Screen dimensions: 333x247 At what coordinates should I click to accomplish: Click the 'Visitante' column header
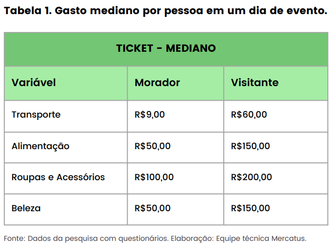point(254,83)
